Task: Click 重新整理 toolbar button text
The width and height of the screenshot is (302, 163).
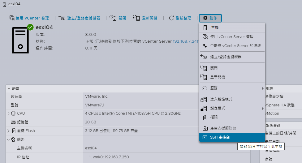Action: [x=183, y=18]
